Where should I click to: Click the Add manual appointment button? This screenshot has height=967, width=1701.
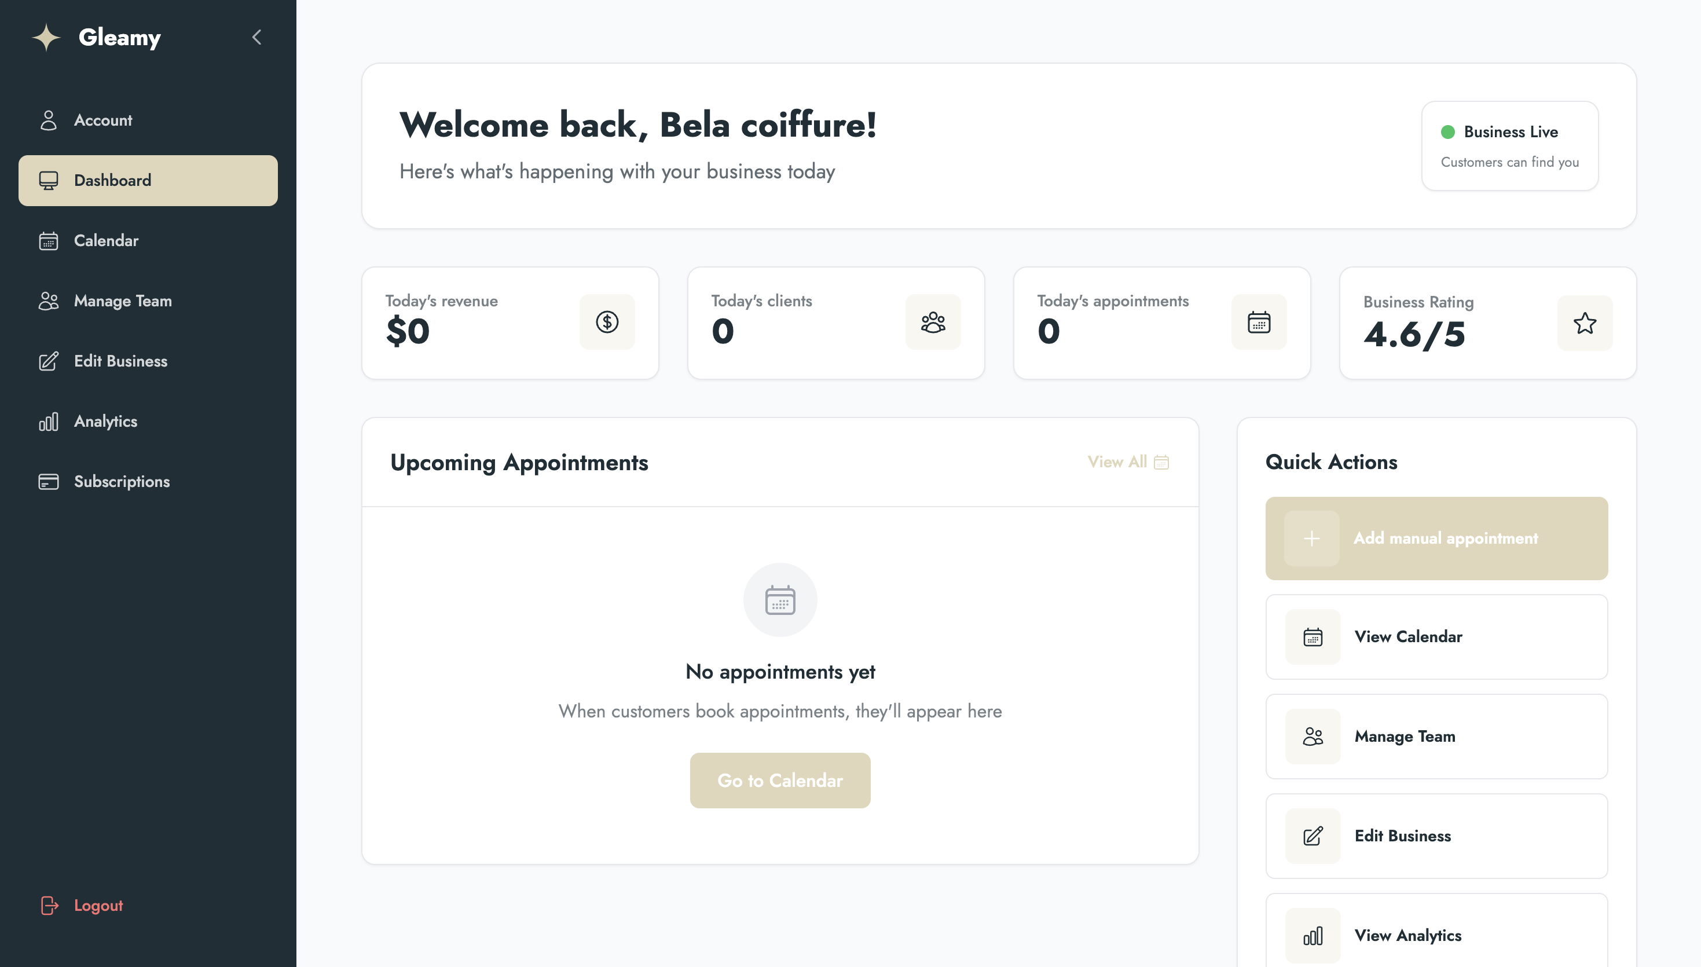(1436, 538)
